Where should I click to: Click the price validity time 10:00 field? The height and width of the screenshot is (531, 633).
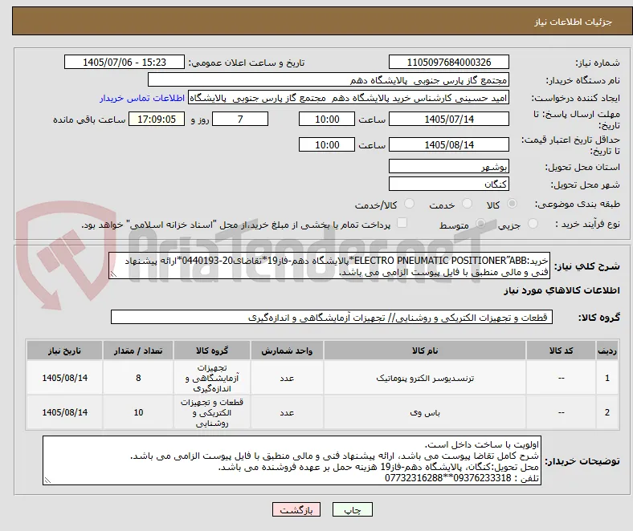[327, 144]
